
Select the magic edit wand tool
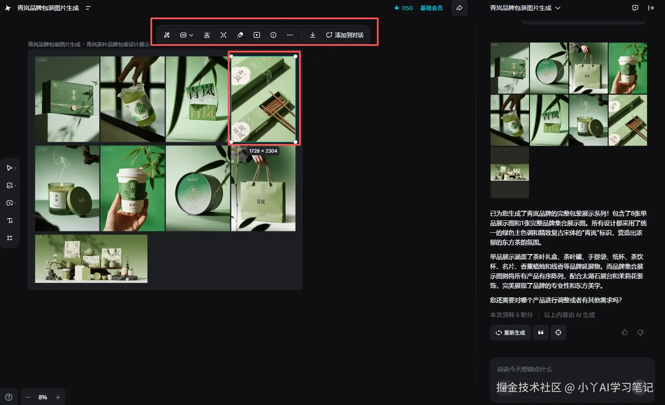(x=167, y=35)
